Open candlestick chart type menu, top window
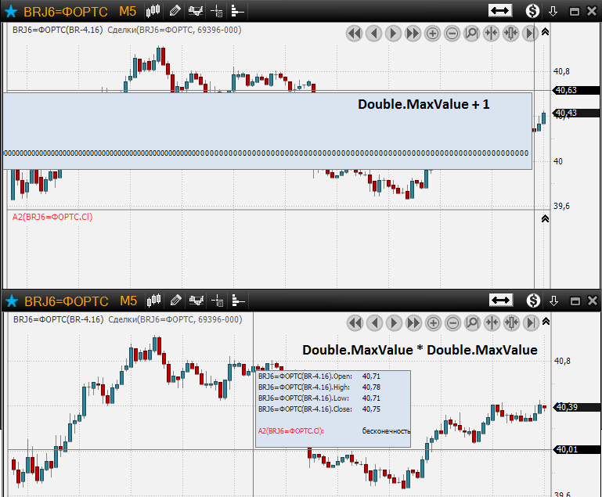 tap(153, 11)
